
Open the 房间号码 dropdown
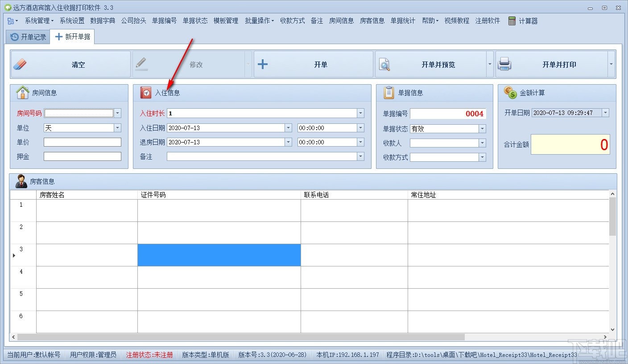pos(117,113)
